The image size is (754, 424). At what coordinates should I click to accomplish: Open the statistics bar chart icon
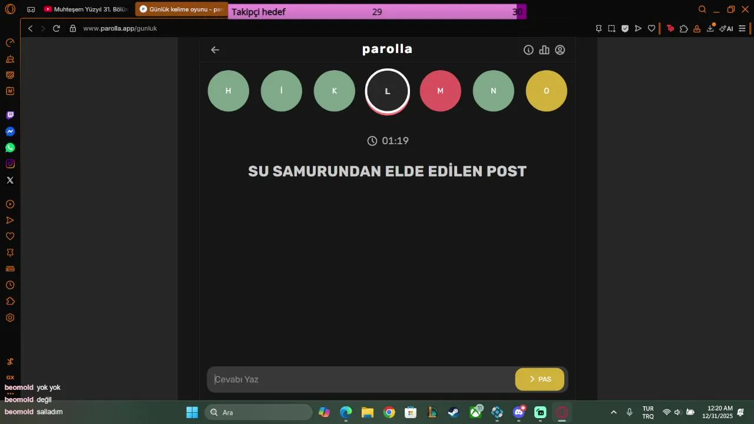tap(544, 50)
